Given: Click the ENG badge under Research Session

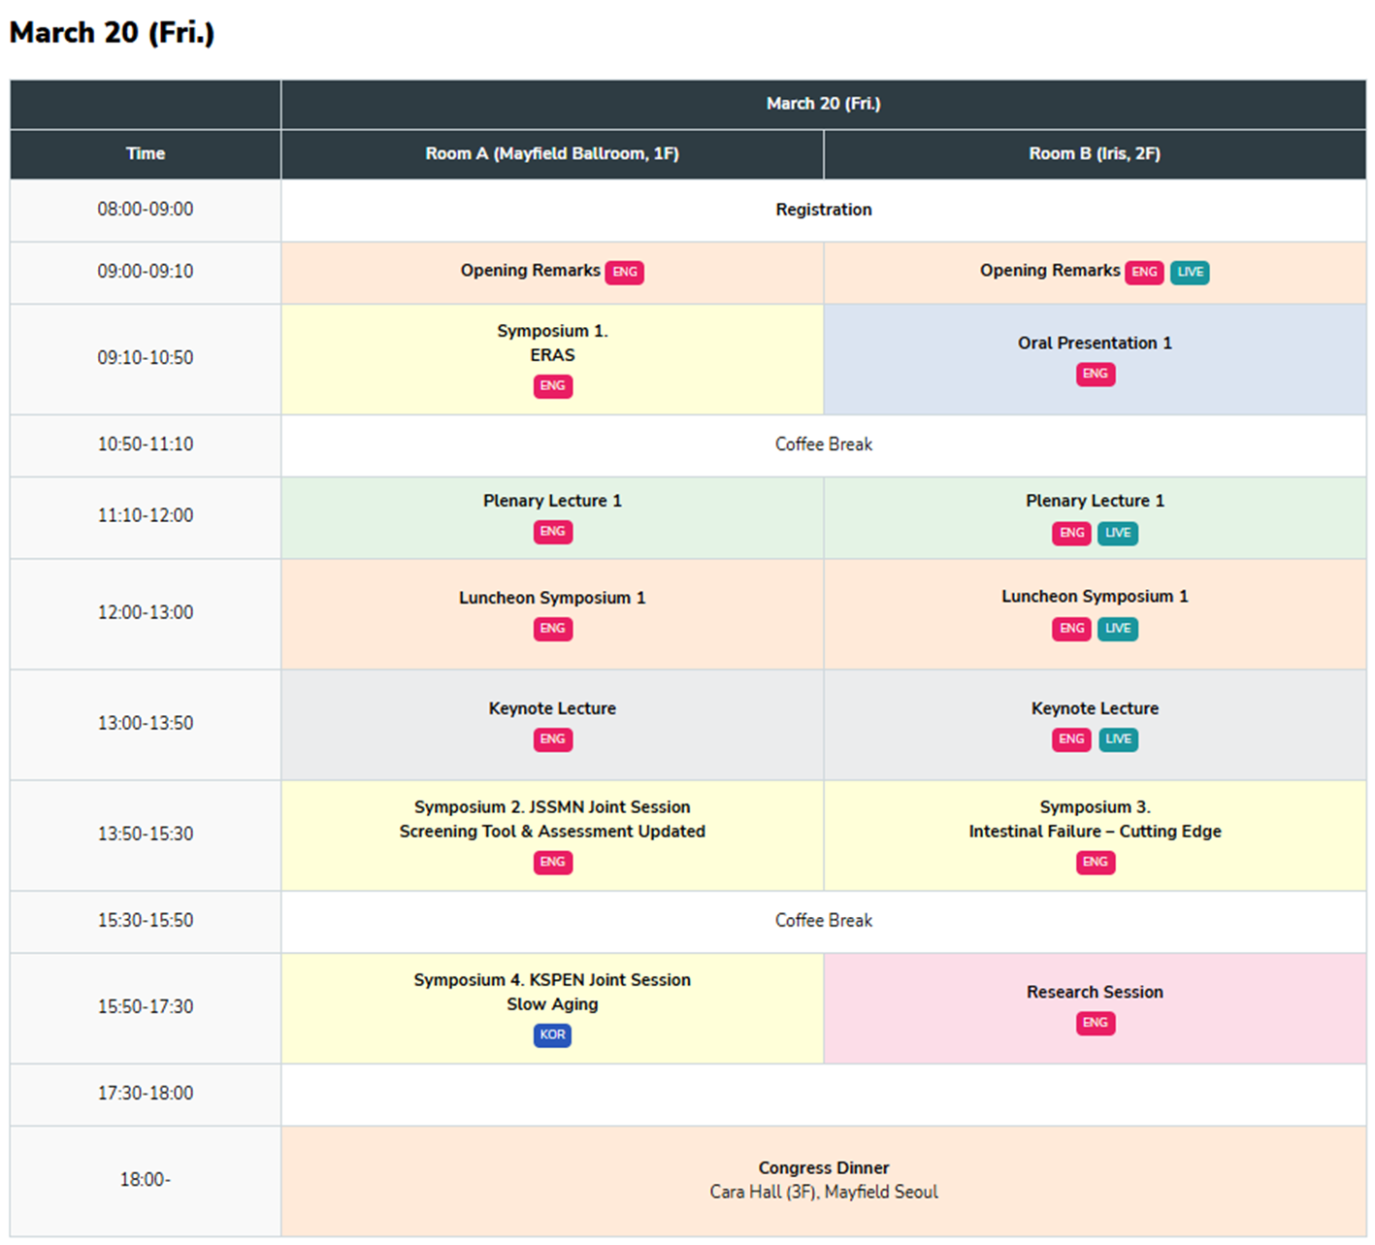Looking at the screenshot, I should pos(1095,1023).
